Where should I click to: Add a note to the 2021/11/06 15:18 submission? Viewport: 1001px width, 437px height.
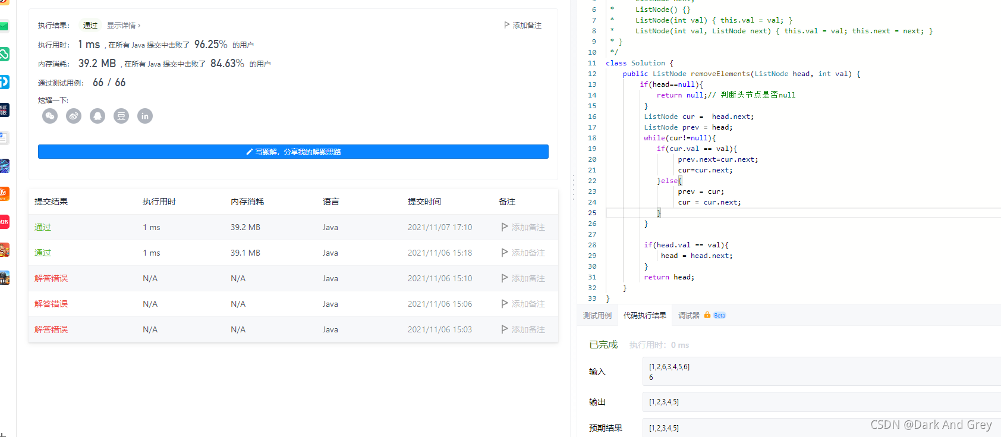(523, 253)
